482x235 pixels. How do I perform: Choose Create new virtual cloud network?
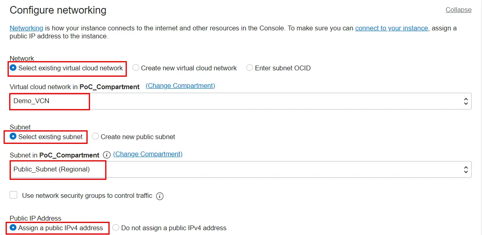tap(136, 68)
